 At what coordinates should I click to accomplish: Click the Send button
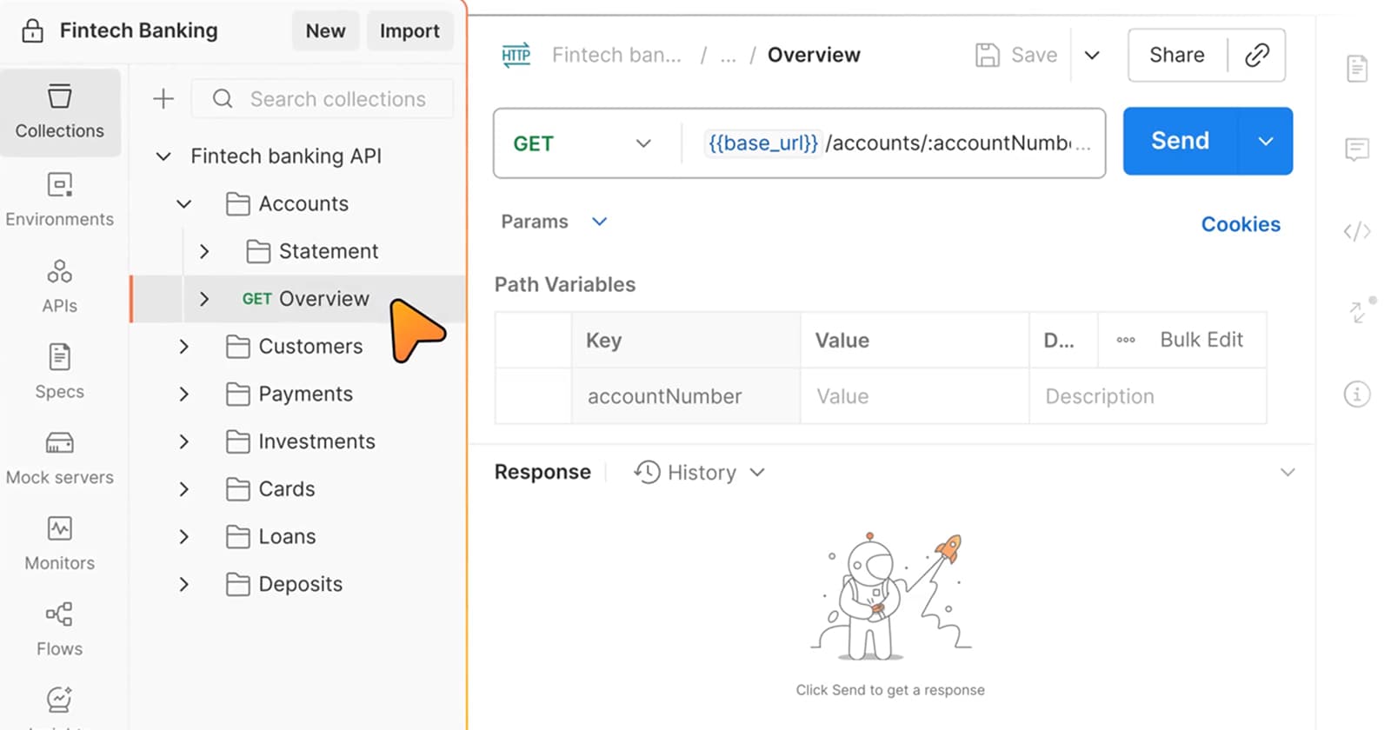[1180, 141]
